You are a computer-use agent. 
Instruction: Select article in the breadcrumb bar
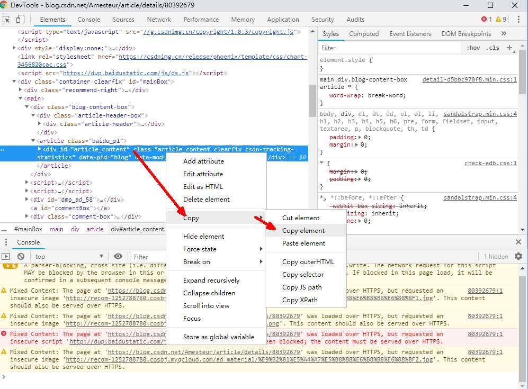pyautogui.click(x=95, y=229)
